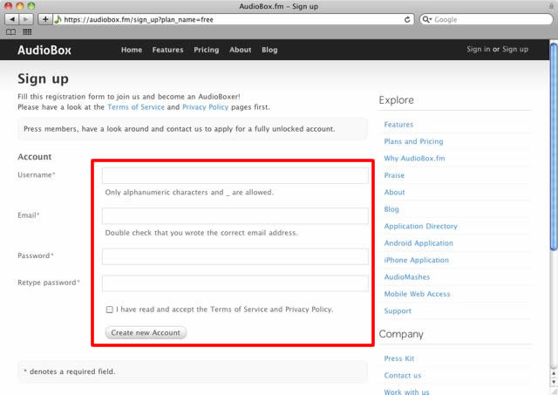558x395 pixels.
Task: Click the Sign in link
Action: click(x=479, y=49)
